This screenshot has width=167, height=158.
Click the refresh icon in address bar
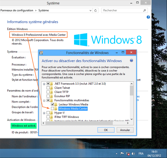click(96, 10)
